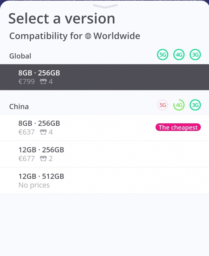Select the Global 8GB · 256GB version
Screen dimensions: 209x256
[105, 77]
